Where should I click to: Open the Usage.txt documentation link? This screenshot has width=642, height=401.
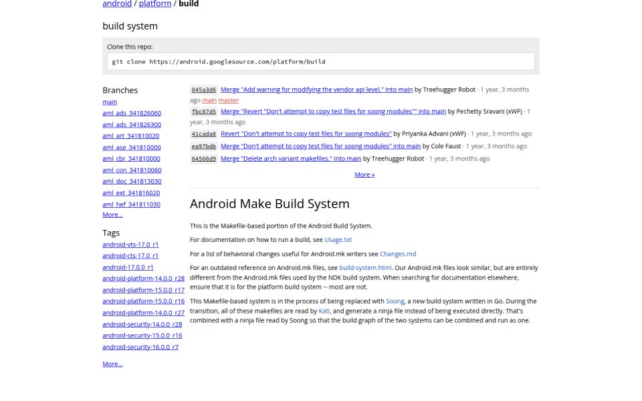tap(338, 240)
